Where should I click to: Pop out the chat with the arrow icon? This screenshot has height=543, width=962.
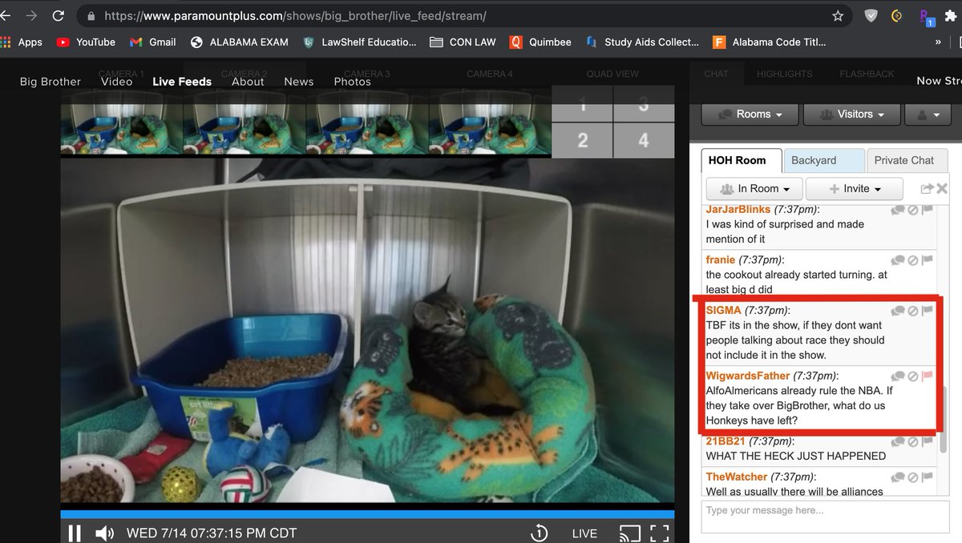(x=927, y=189)
